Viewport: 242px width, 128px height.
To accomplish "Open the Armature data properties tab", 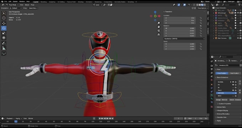I will (x=212, y=95).
